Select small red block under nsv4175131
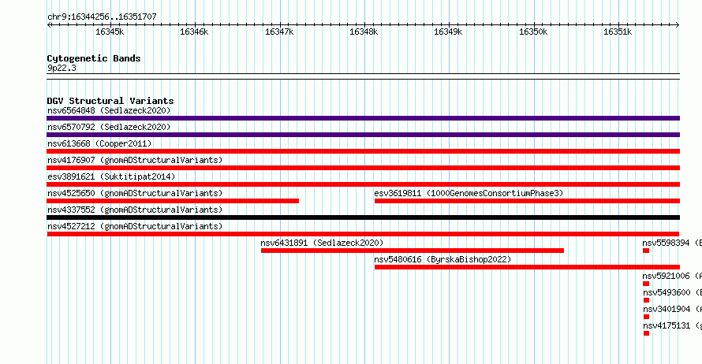702x364 pixels. 647,333
